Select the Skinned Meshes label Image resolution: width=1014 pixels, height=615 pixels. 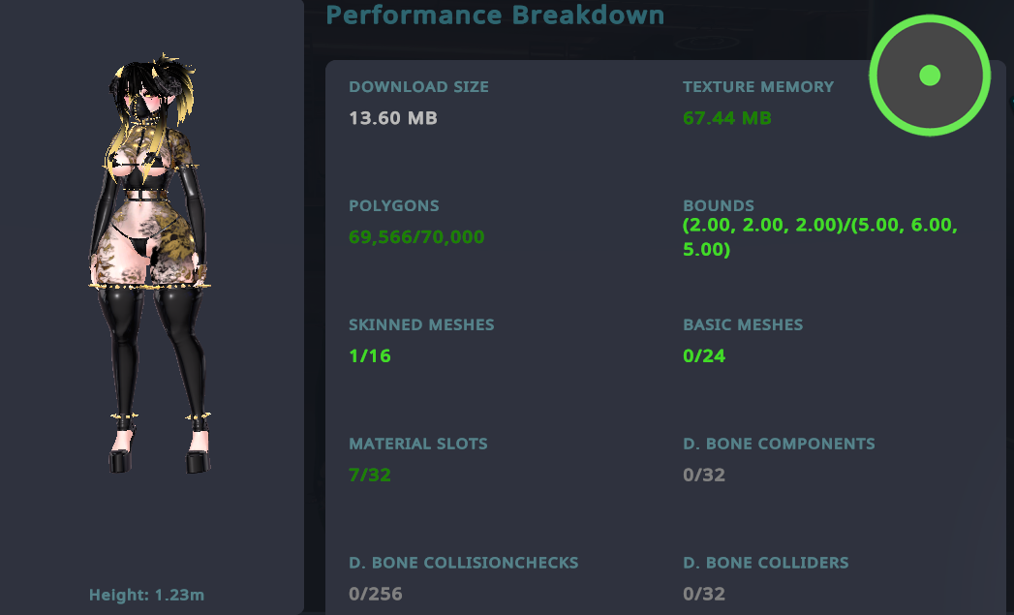421,325
